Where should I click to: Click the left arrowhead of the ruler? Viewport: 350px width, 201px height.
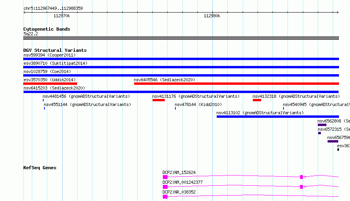[x=24, y=12]
